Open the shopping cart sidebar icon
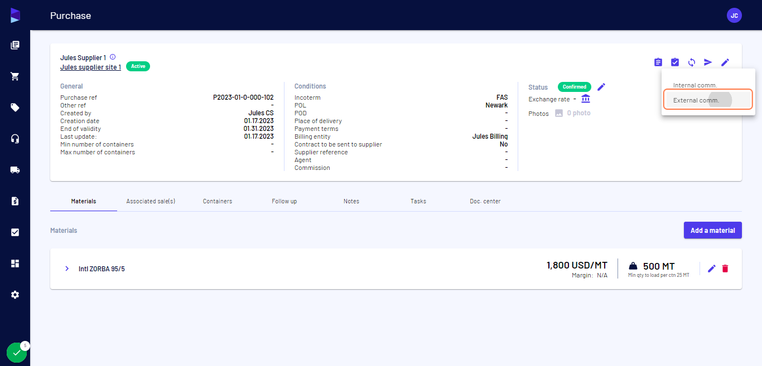This screenshot has height=366, width=762. coord(15,76)
